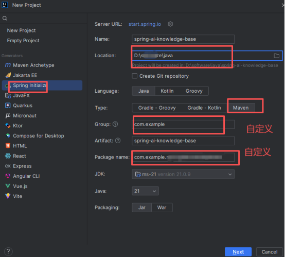Click the Ktor generator icon
285x257 pixels.
pos(8,126)
